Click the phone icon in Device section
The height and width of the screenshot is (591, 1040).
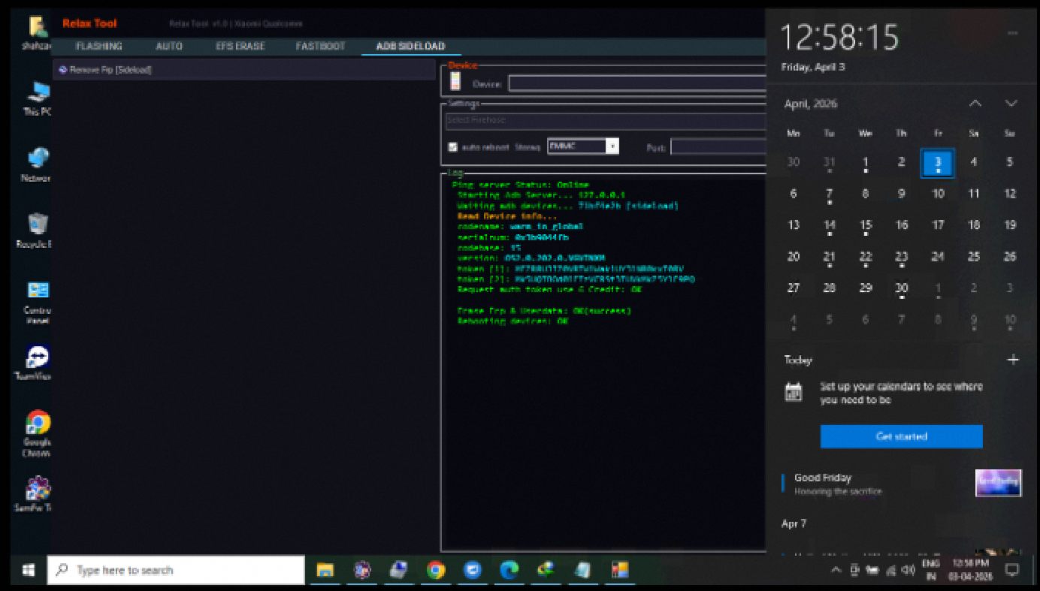point(455,82)
